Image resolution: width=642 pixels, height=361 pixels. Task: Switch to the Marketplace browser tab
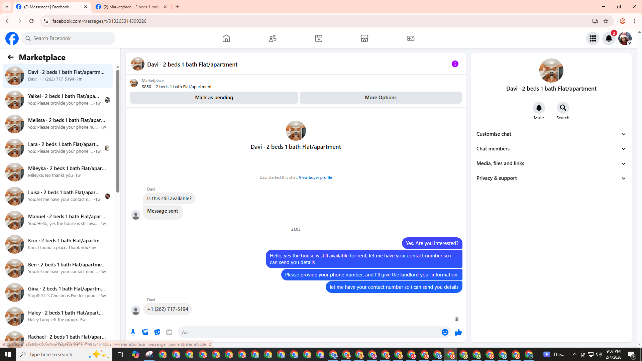pos(131,7)
